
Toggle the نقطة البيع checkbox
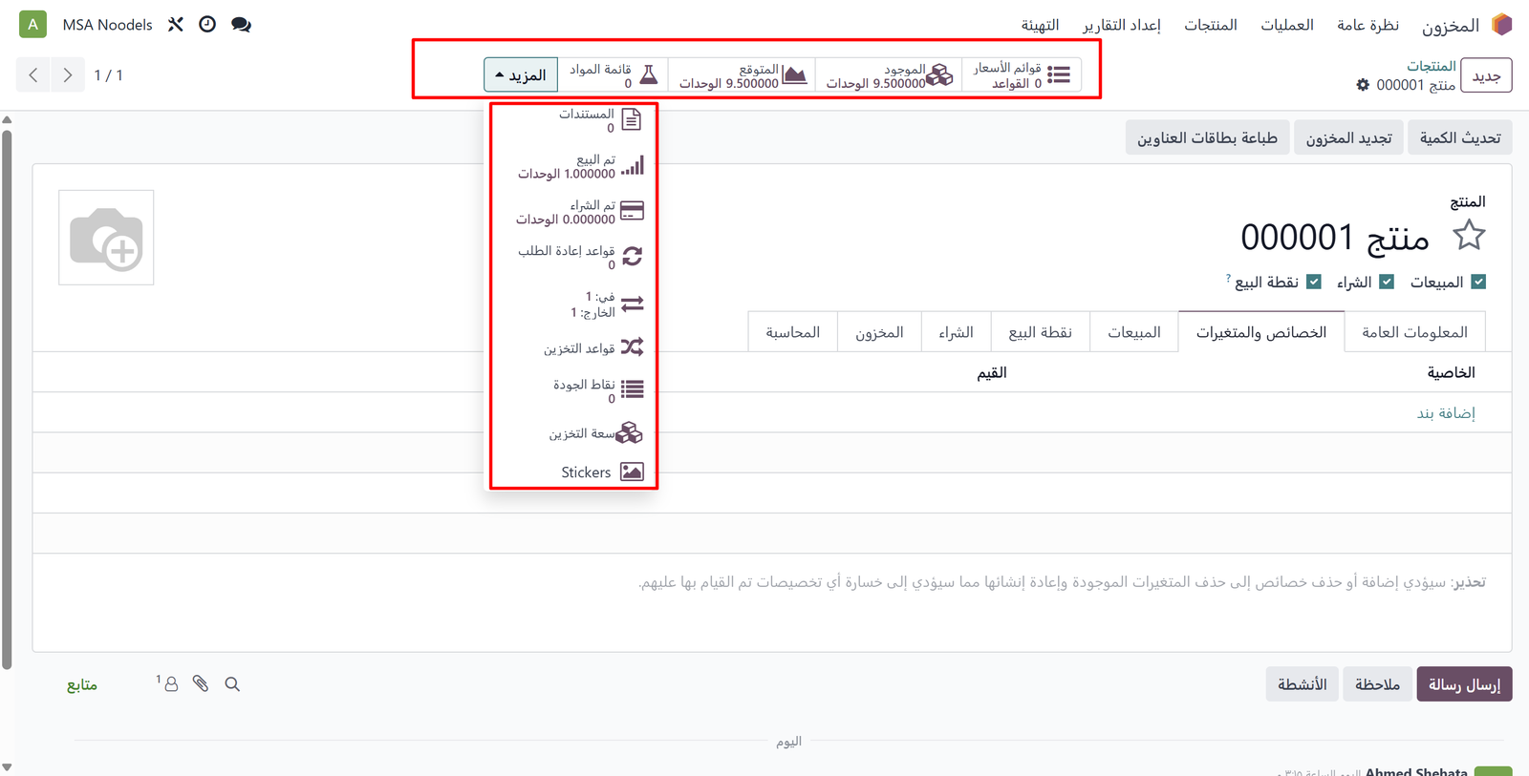[x=1314, y=282]
